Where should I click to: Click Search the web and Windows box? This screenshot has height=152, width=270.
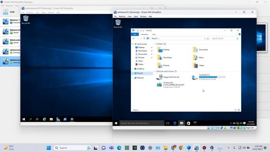tap(142, 123)
